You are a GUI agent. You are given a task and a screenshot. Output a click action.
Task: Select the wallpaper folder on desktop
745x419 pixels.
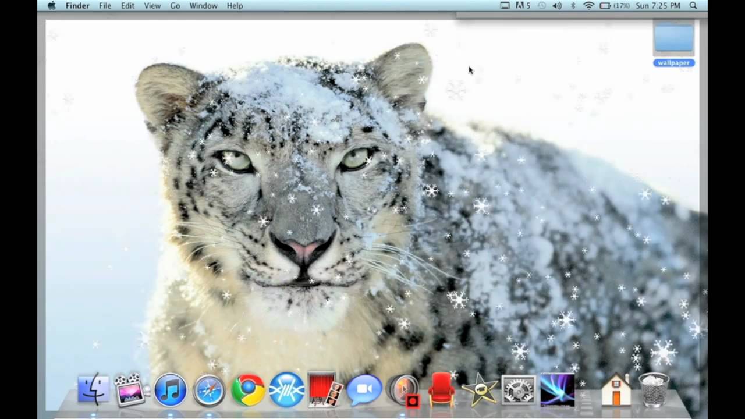pyautogui.click(x=674, y=43)
